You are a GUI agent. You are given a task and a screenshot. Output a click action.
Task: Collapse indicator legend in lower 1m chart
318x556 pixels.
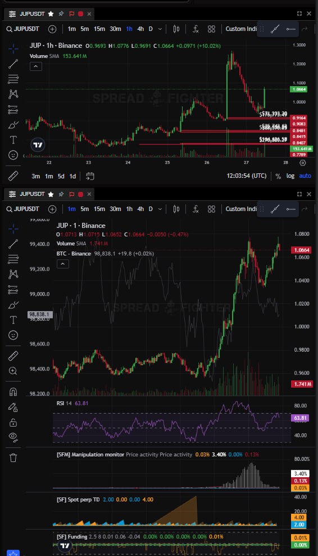pos(63,264)
